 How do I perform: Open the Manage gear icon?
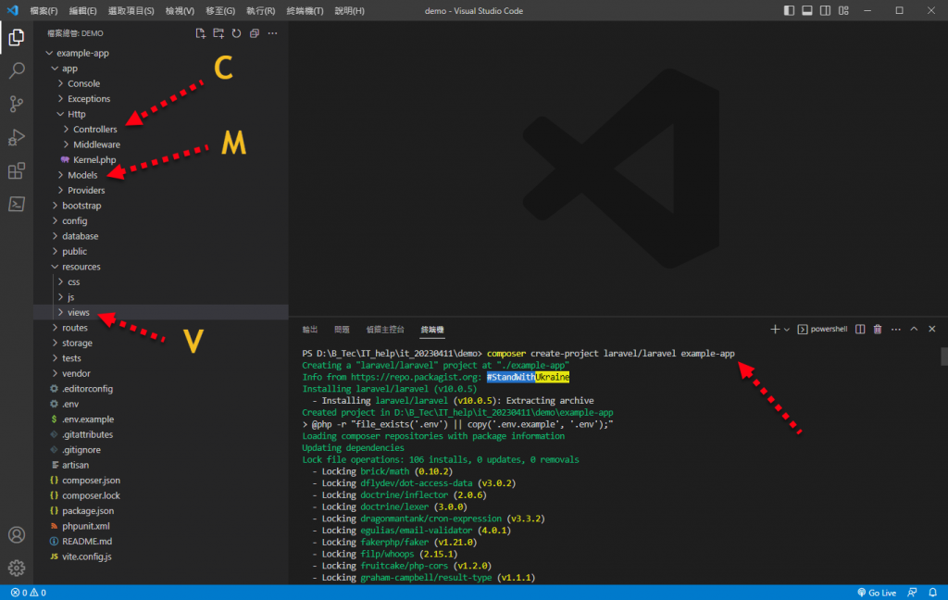(17, 568)
